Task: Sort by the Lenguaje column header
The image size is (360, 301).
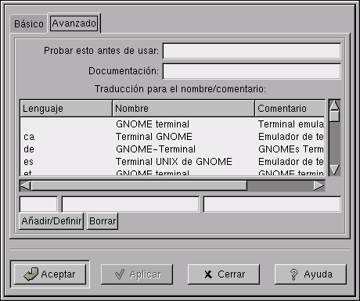Action: click(x=66, y=109)
